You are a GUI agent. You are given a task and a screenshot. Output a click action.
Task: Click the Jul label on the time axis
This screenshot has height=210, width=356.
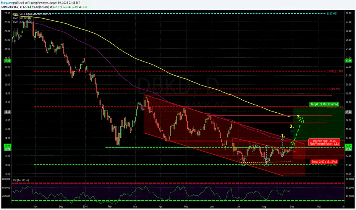239,207
